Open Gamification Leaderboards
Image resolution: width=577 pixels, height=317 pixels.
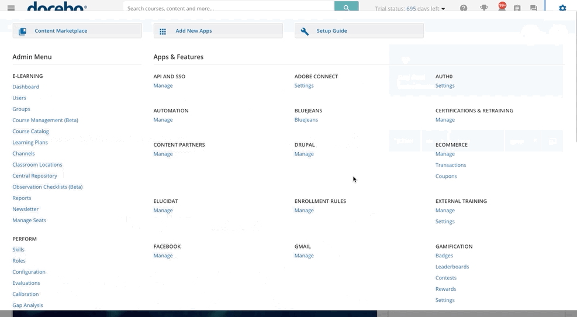452,267
